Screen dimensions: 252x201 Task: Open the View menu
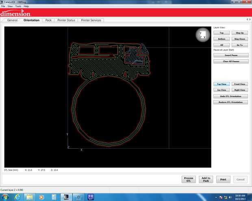[x=10, y=6]
